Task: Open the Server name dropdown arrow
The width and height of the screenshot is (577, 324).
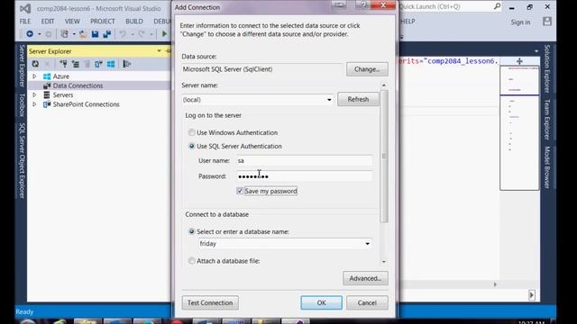Action: (329, 100)
